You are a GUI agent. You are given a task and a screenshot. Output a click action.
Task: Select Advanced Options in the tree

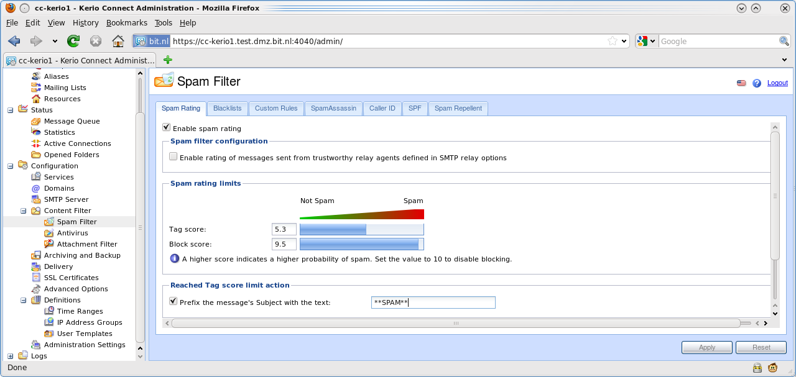pyautogui.click(x=76, y=289)
